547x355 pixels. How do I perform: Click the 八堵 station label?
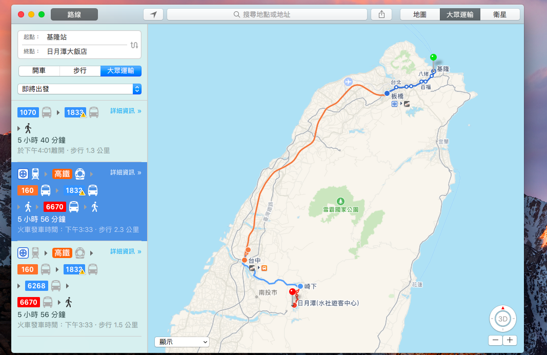tap(423, 74)
